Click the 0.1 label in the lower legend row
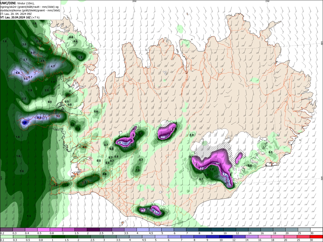Viewport: 323px width, 242px height. pyautogui.click(x=2, y=240)
